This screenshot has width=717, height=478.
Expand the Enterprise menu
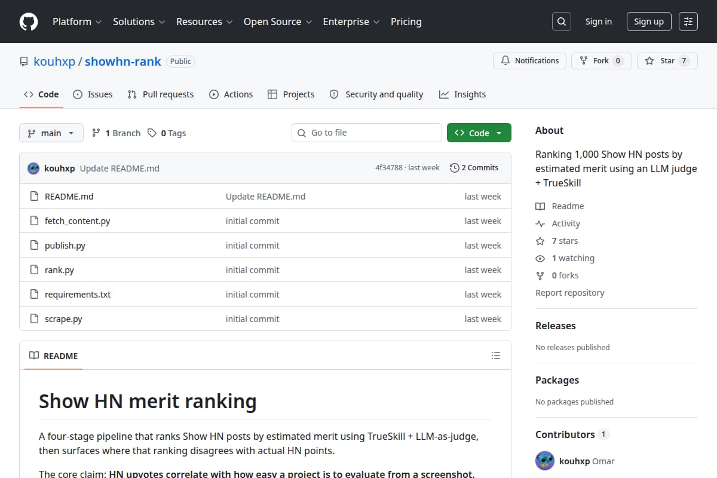click(x=351, y=22)
